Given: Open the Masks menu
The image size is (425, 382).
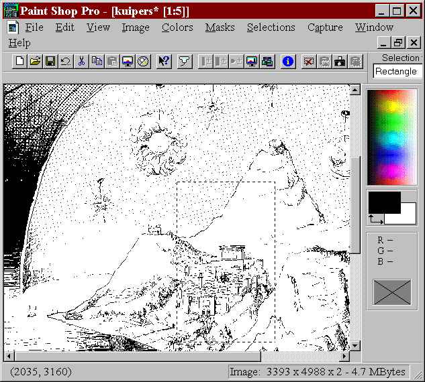Looking at the screenshot, I should pos(220,27).
